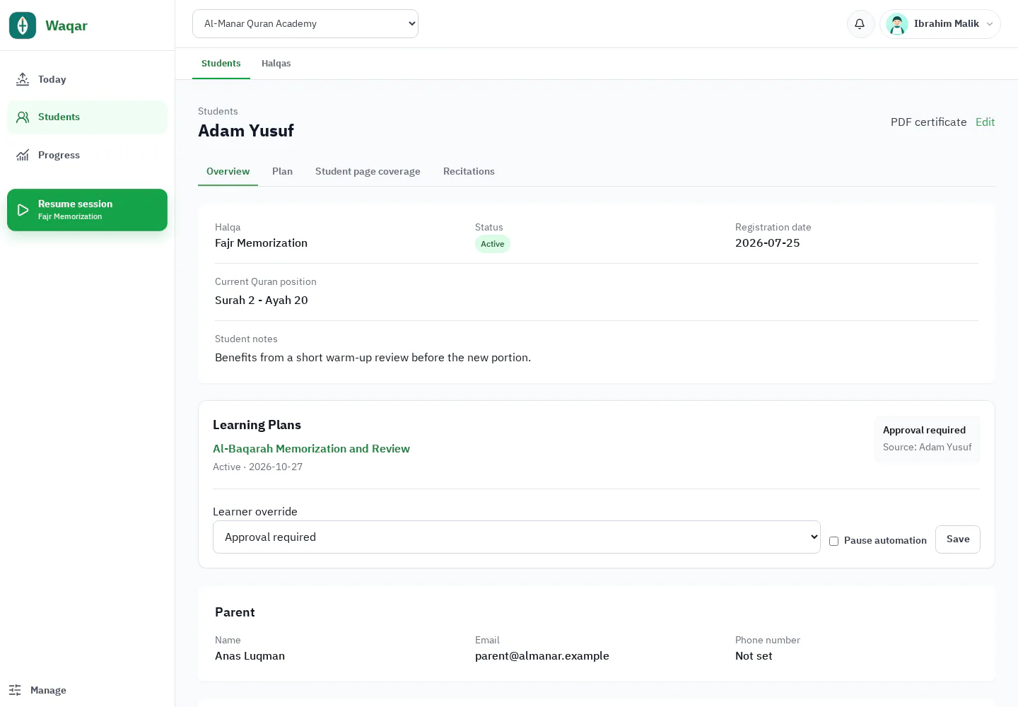Image resolution: width=1018 pixels, height=707 pixels.
Task: Click the Waqar logo icon
Action: click(x=23, y=25)
